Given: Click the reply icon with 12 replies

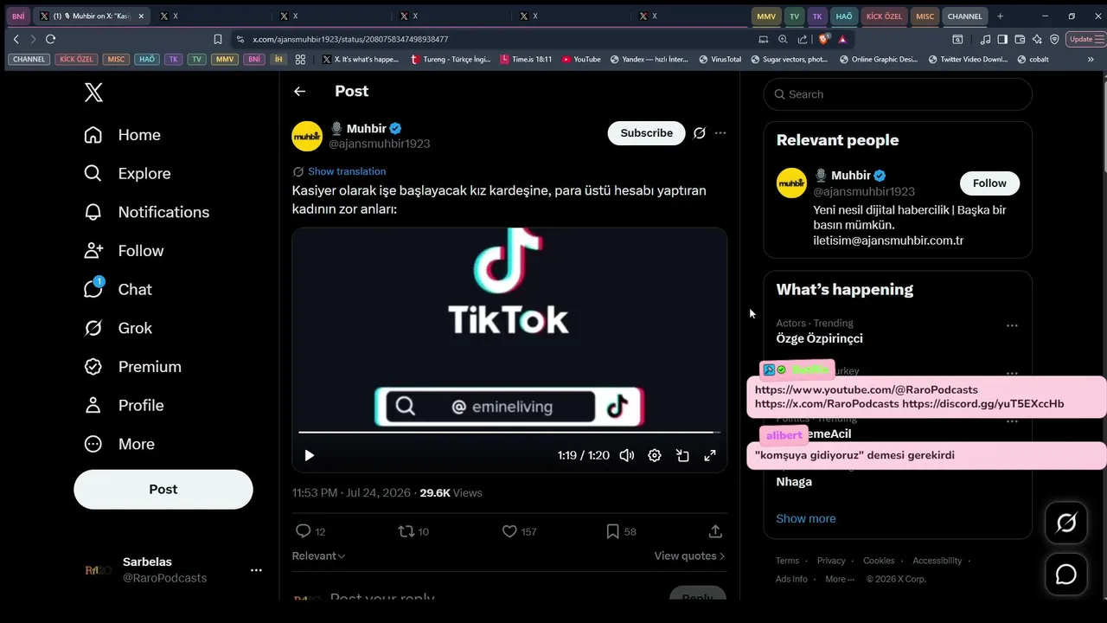Looking at the screenshot, I should point(304,531).
